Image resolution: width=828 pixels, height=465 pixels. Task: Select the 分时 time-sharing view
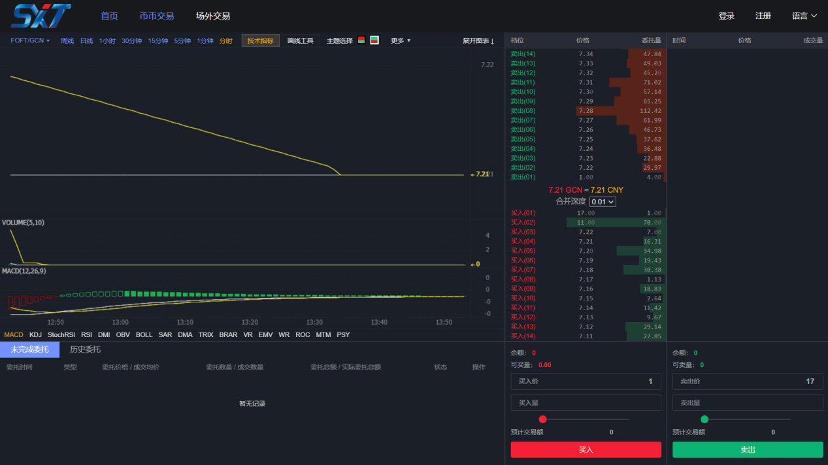pos(226,40)
